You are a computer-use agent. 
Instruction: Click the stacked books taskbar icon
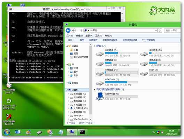coord(28,132)
